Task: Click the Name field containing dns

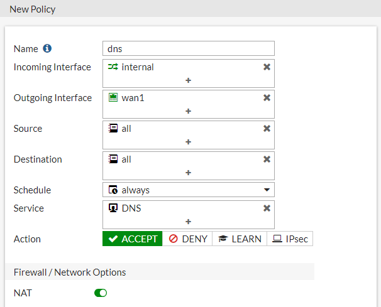Action: [189, 48]
